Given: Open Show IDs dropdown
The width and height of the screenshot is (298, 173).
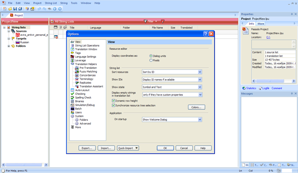Looking at the screenshot, I should point(200,80).
